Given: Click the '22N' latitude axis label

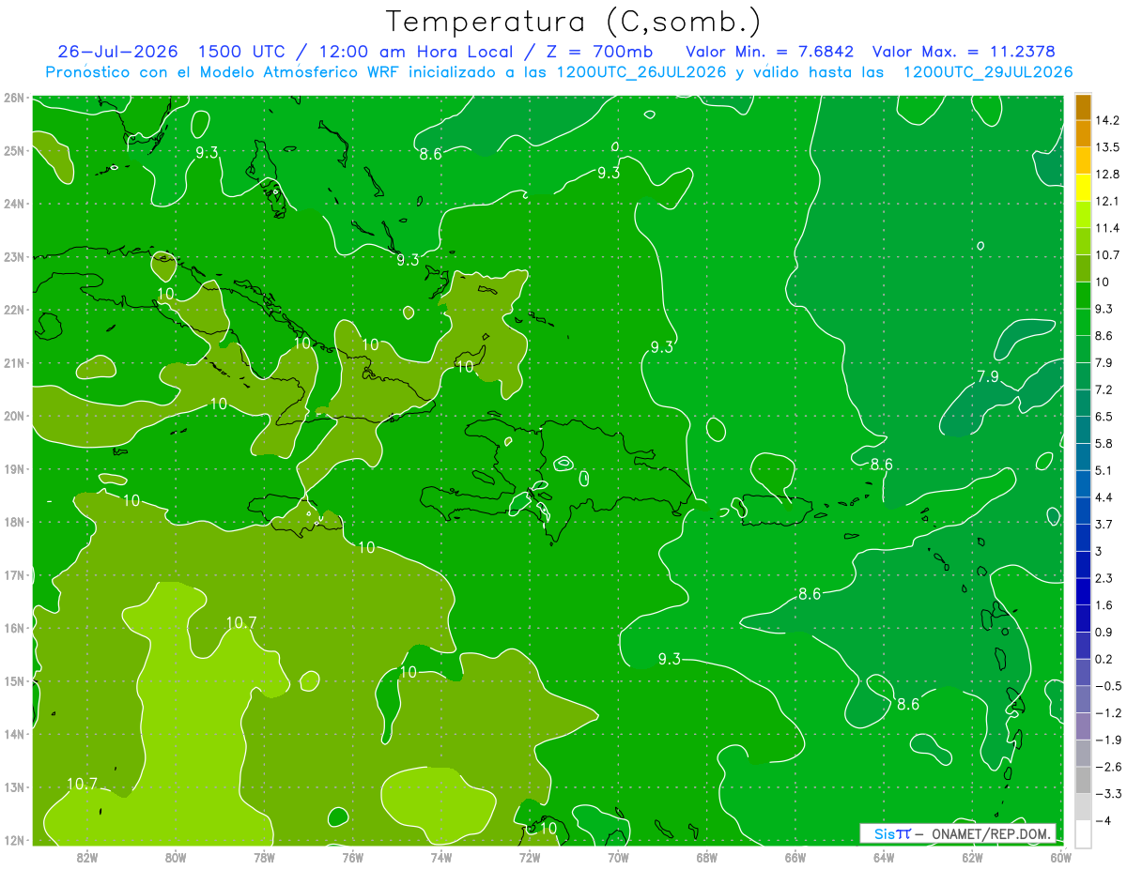Looking at the screenshot, I should pos(14,310).
